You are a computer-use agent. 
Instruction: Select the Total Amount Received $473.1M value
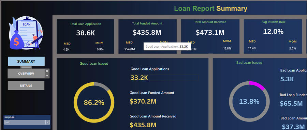[x=210, y=32]
